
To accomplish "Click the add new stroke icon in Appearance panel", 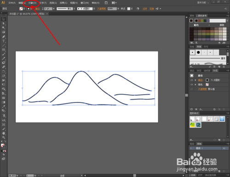I will tap(191, 109).
